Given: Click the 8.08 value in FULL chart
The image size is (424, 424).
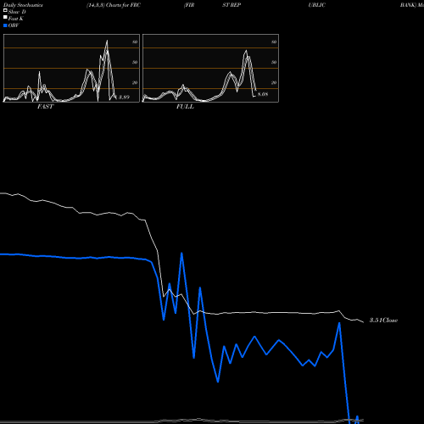Looking at the screenshot, I should point(263,94).
